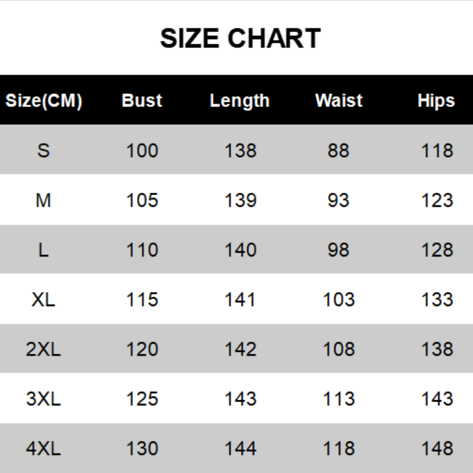Click the M size row label
473x473 pixels.
pos(44,200)
